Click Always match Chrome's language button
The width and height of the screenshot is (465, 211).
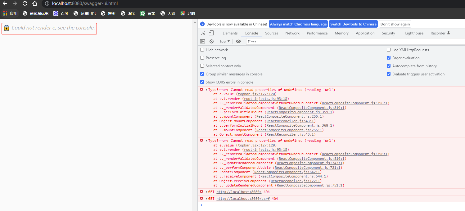(298, 24)
